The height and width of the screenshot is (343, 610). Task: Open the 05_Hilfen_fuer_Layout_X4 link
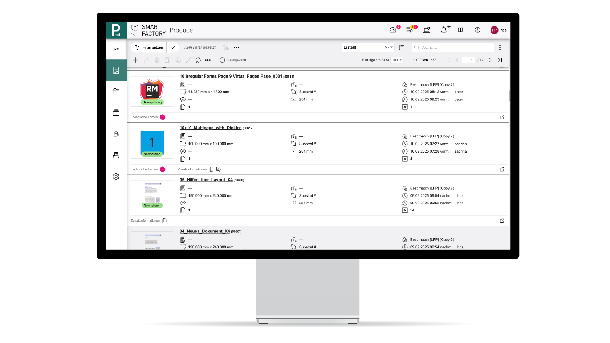[x=206, y=180]
